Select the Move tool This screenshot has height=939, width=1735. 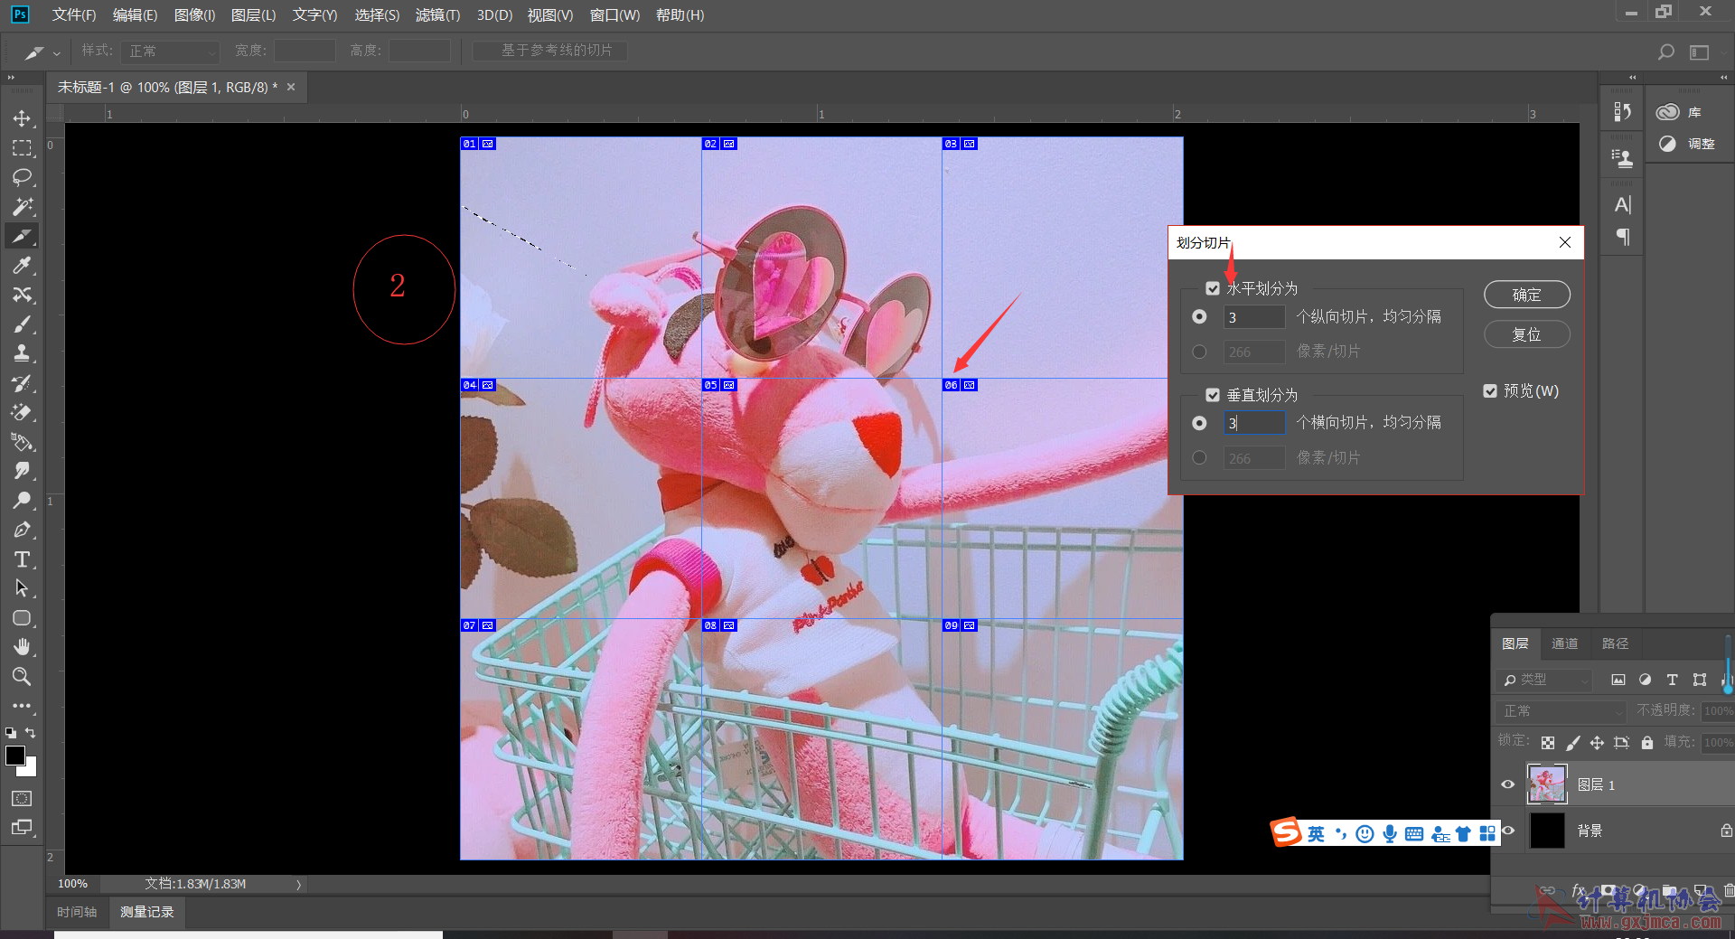click(22, 118)
